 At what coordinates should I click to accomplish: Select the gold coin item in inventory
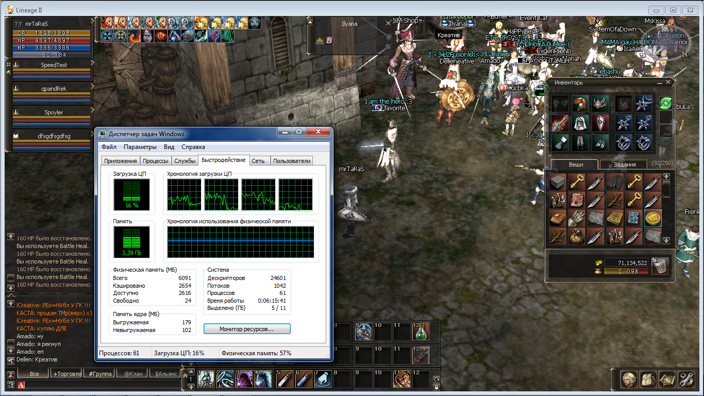pyautogui.click(x=653, y=219)
